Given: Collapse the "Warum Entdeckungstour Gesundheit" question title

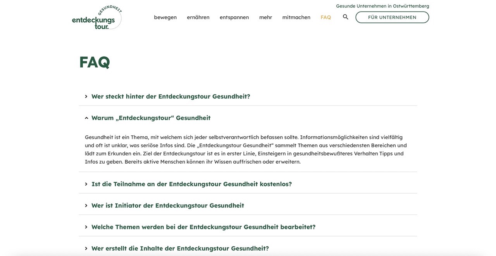Looking at the screenshot, I should click(151, 118).
